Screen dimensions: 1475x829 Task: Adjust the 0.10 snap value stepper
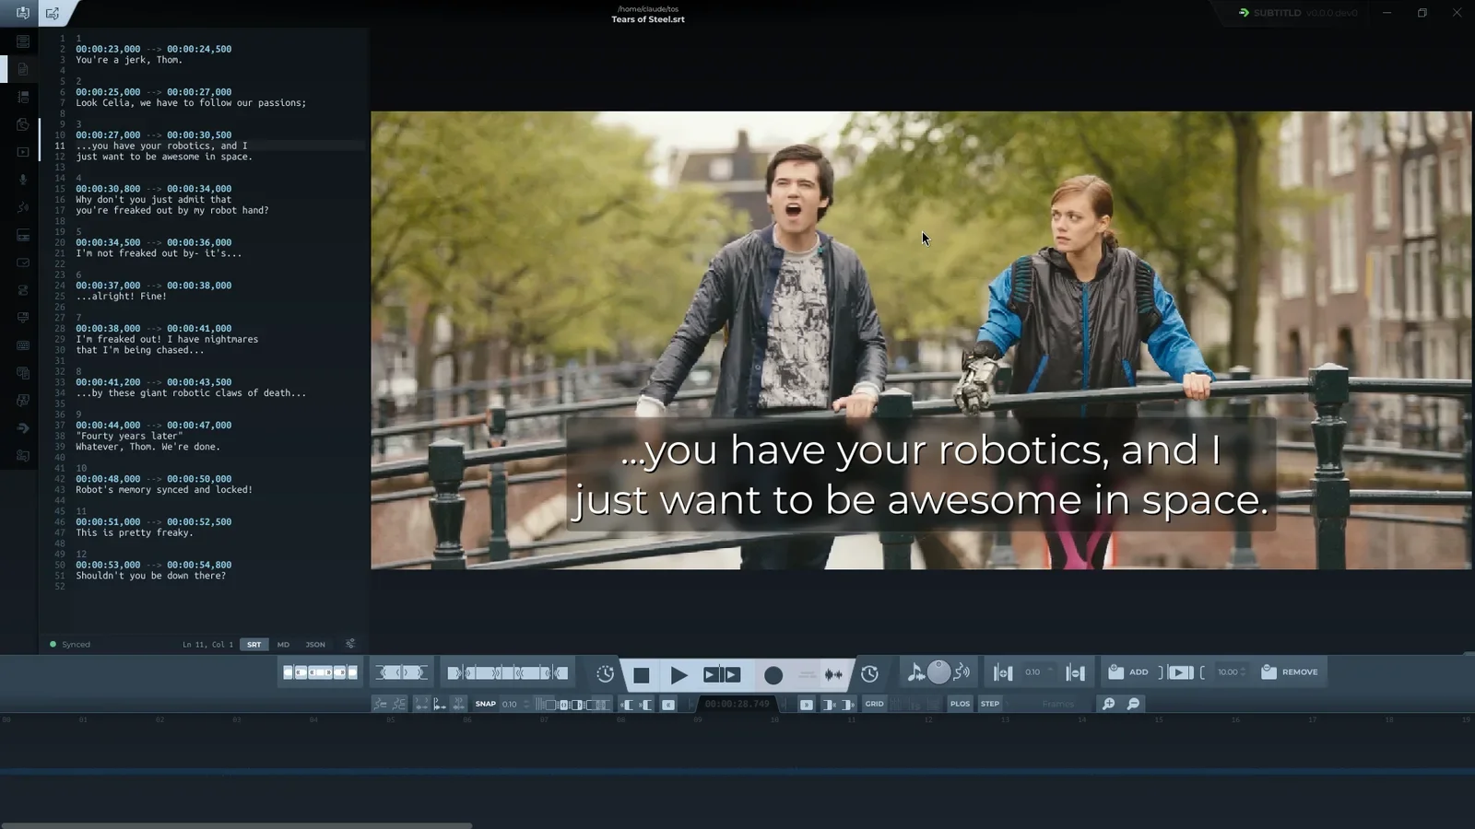(526, 704)
